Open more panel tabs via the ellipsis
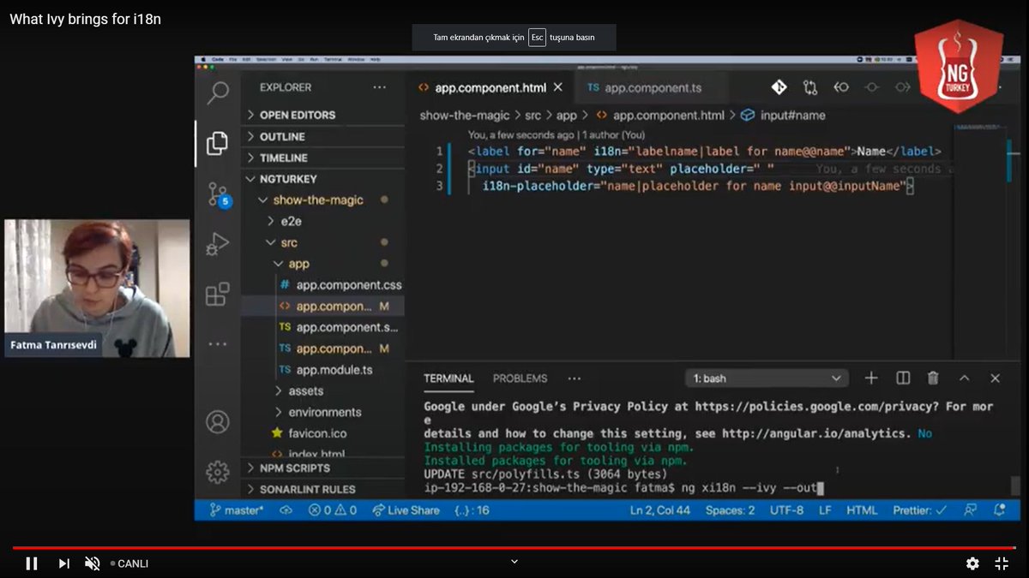This screenshot has height=578, width=1029. coord(575,378)
